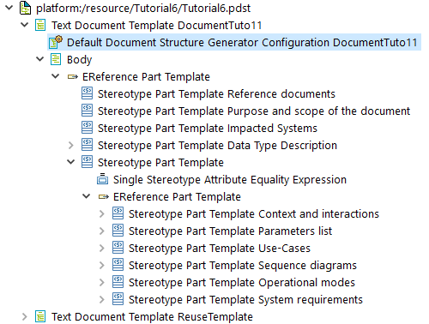Expand Stereotype Part Template Use-Cases
The width and height of the screenshot is (429, 324).
click(102, 248)
